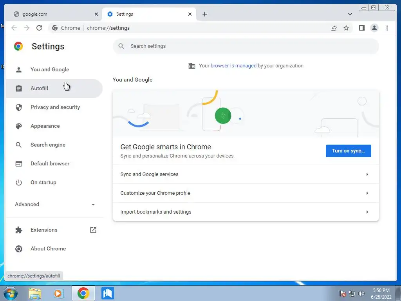Open Chrome's three-dot menu
Viewport: 401px width, 301px height.
pos(387,28)
